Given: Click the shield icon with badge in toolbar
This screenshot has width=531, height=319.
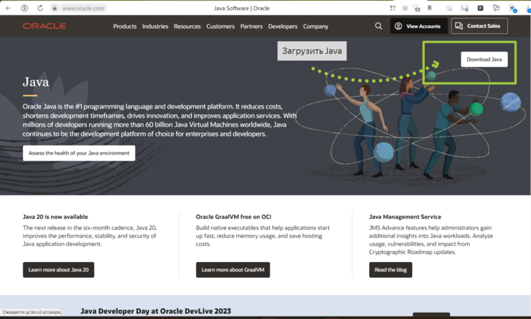Looking at the screenshot, I should click(x=417, y=8).
